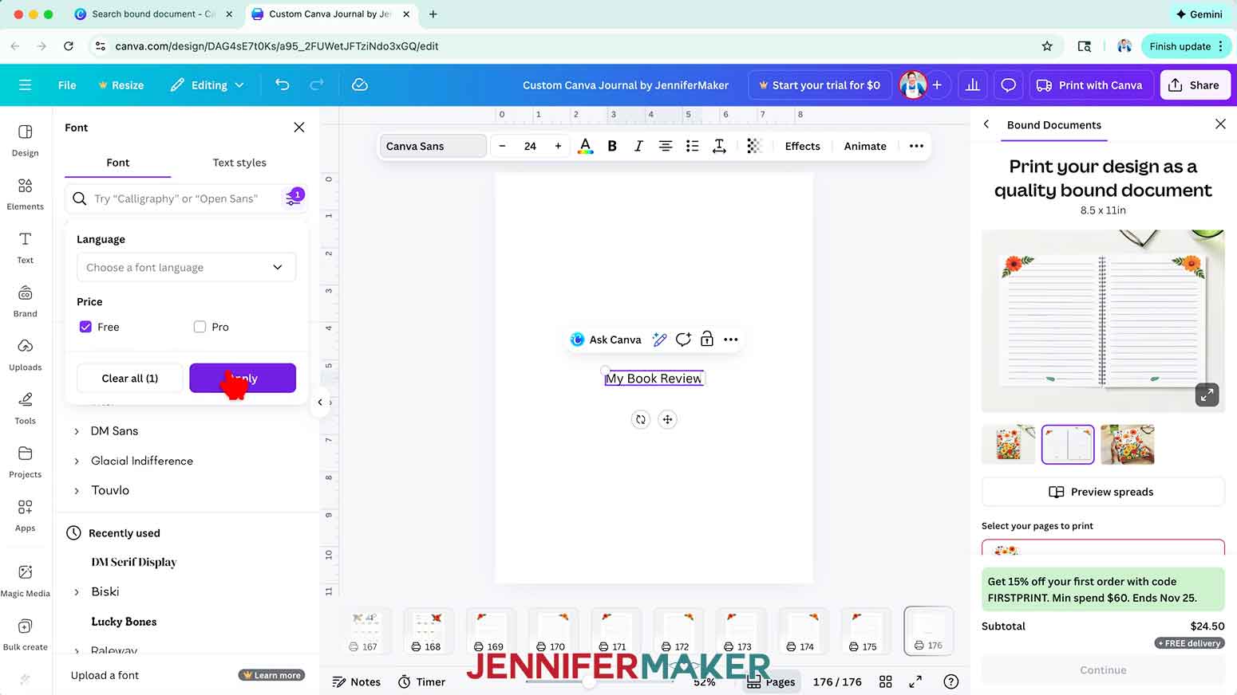Open the text color picker
The image size is (1237, 695).
click(x=585, y=146)
